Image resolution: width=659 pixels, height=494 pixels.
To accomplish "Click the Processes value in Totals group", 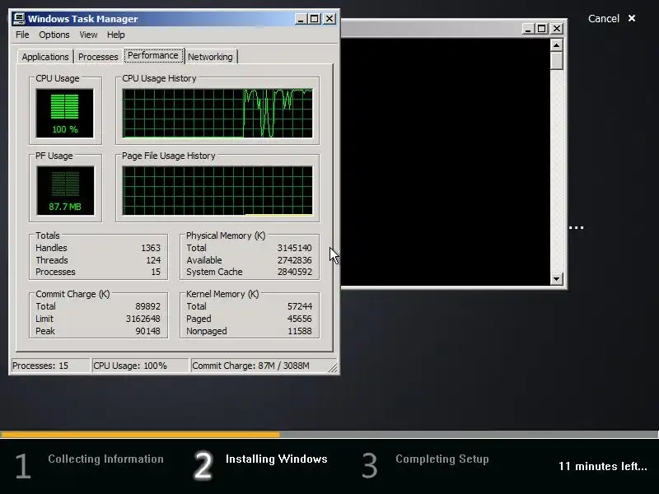I will pyautogui.click(x=156, y=272).
